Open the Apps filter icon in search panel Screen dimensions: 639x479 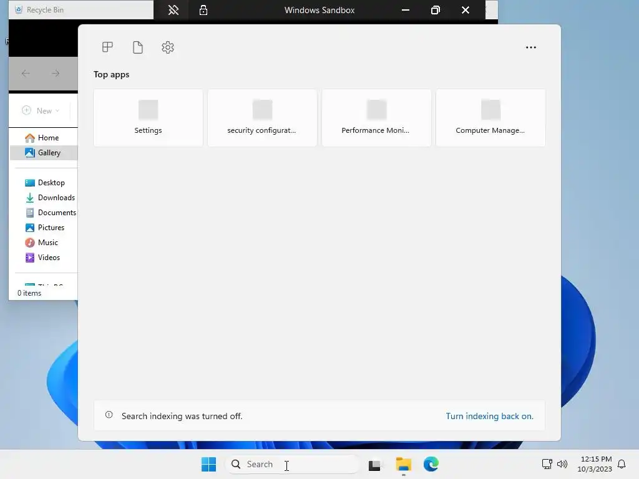(107, 47)
